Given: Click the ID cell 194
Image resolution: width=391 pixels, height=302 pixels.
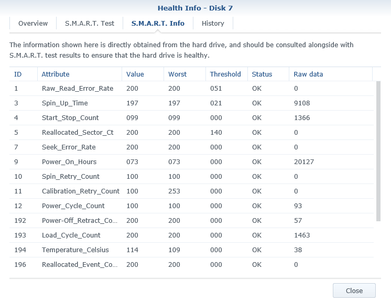Looking at the screenshot, I should tap(20, 250).
